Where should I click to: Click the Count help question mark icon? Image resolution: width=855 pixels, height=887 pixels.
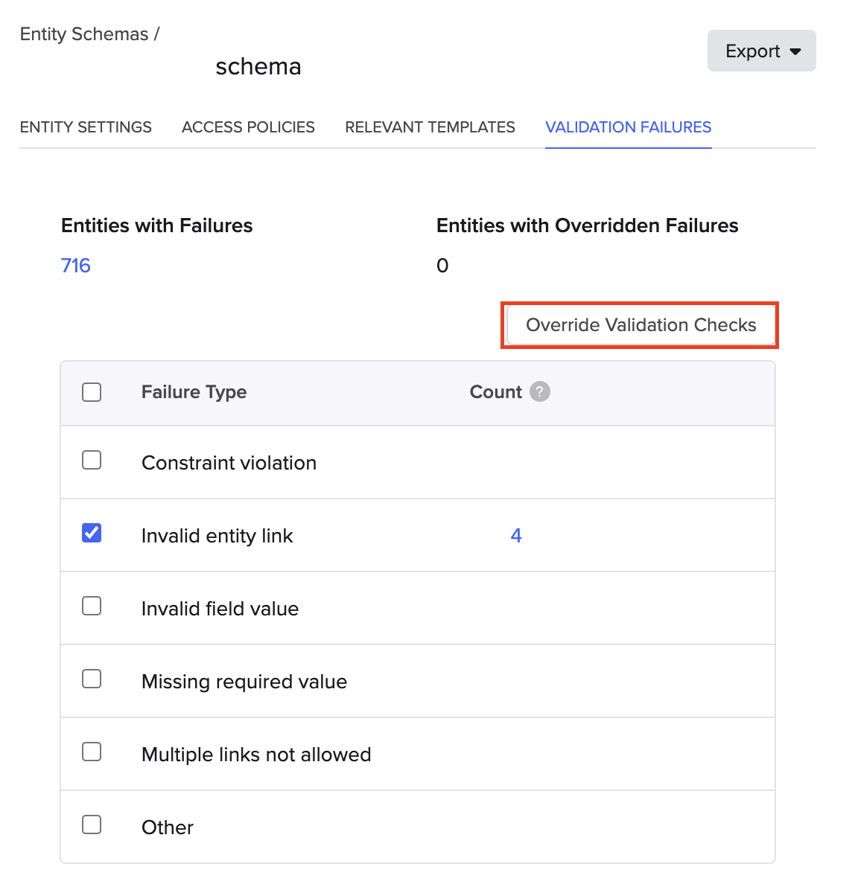tap(540, 391)
